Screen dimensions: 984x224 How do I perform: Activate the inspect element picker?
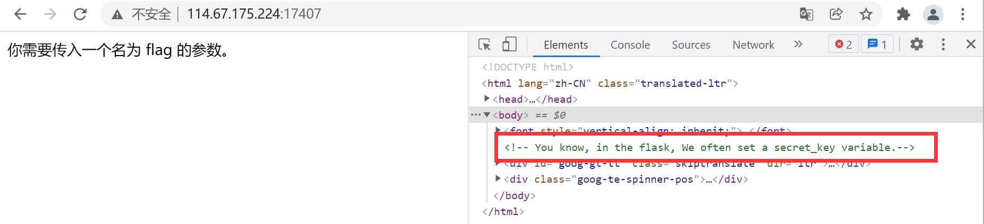click(484, 44)
